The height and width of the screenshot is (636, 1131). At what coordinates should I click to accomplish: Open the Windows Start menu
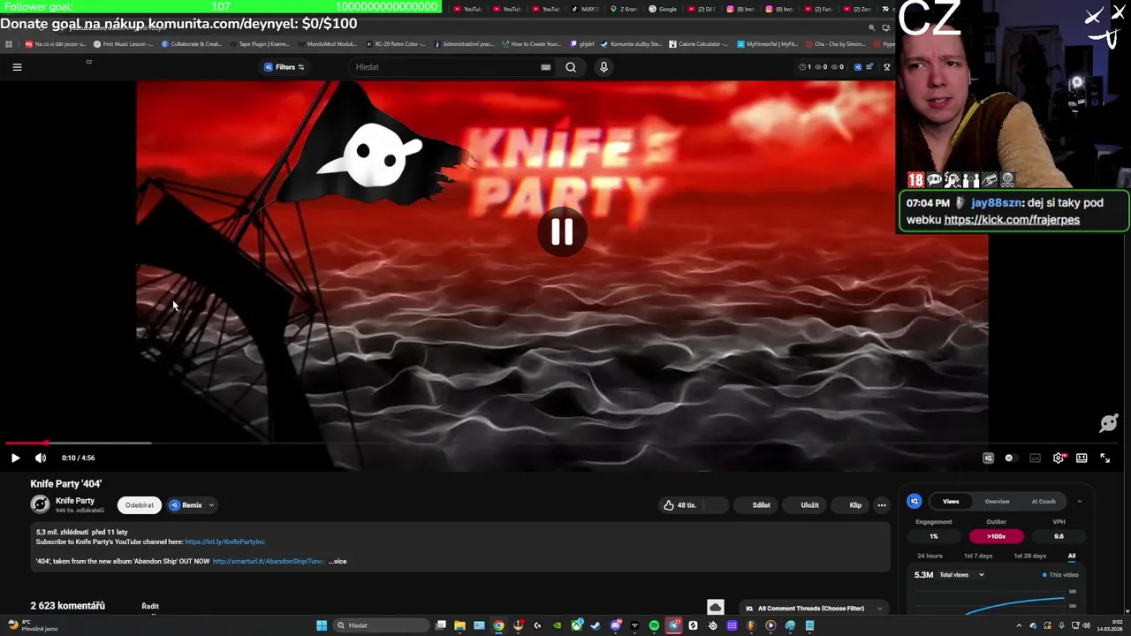click(x=322, y=625)
